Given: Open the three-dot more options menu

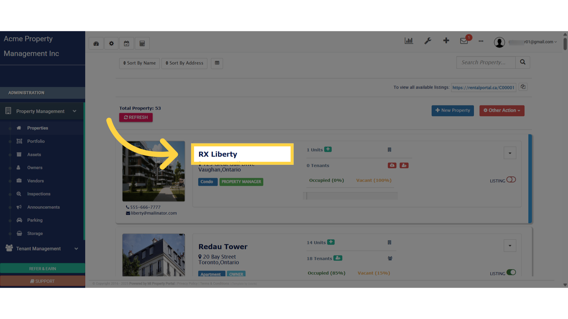Looking at the screenshot, I should (481, 41).
